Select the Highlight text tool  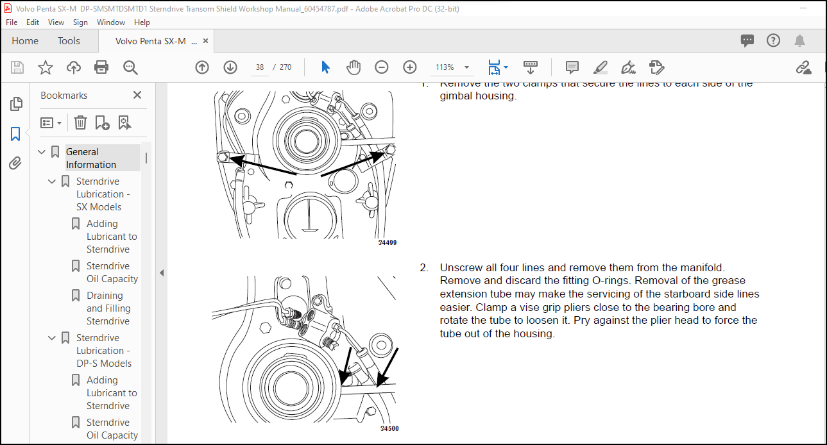click(x=601, y=67)
